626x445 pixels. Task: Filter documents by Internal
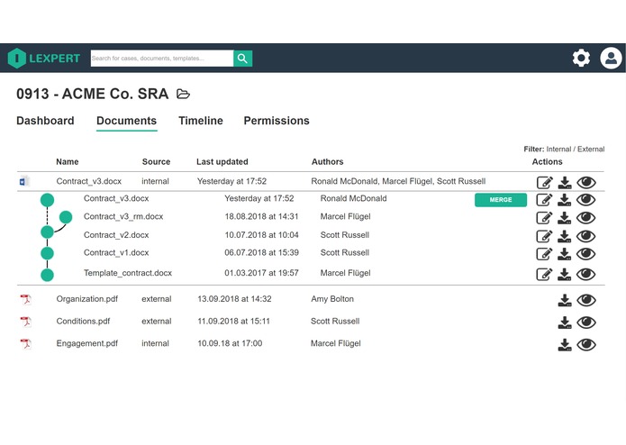558,150
